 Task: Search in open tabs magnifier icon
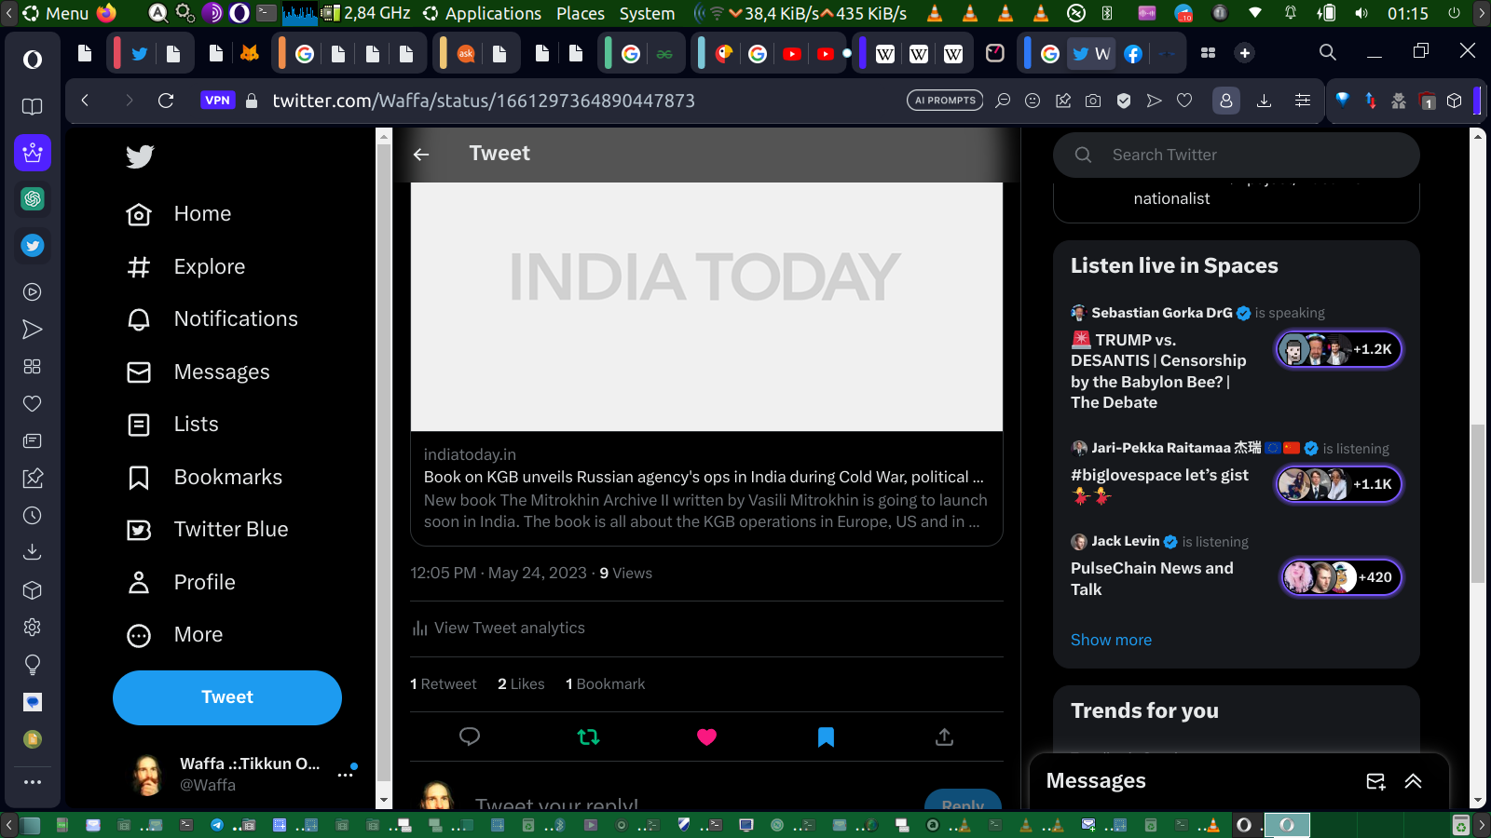coord(1328,53)
